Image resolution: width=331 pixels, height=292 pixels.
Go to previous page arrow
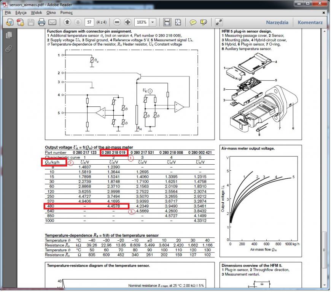[67, 22]
